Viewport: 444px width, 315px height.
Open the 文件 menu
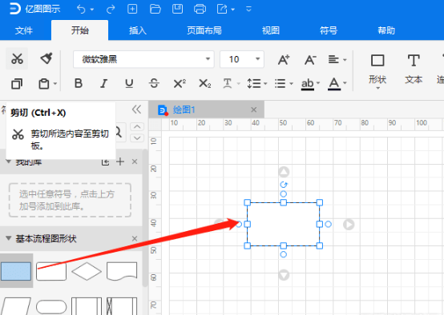24,30
